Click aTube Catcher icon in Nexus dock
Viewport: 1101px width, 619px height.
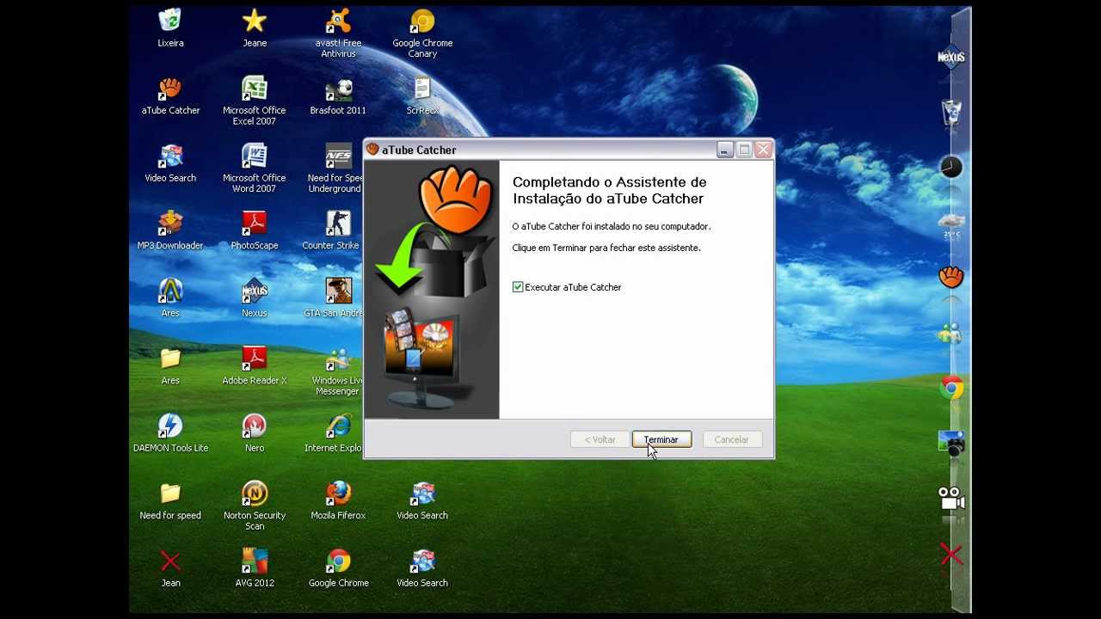(x=950, y=277)
